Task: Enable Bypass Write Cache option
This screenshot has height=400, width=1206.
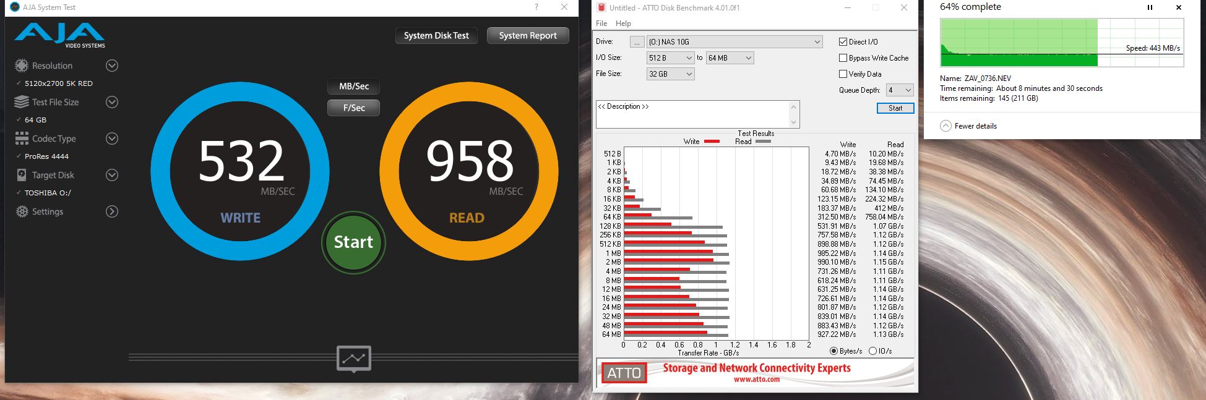Action: point(843,58)
